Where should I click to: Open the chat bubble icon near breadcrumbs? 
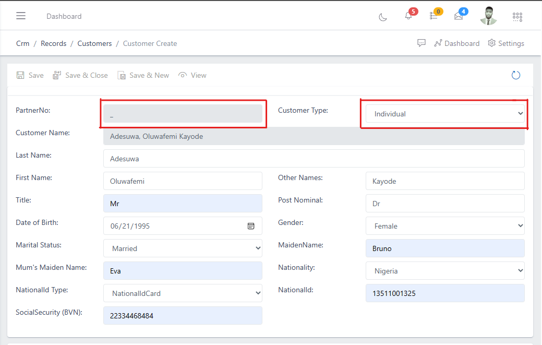pos(421,43)
